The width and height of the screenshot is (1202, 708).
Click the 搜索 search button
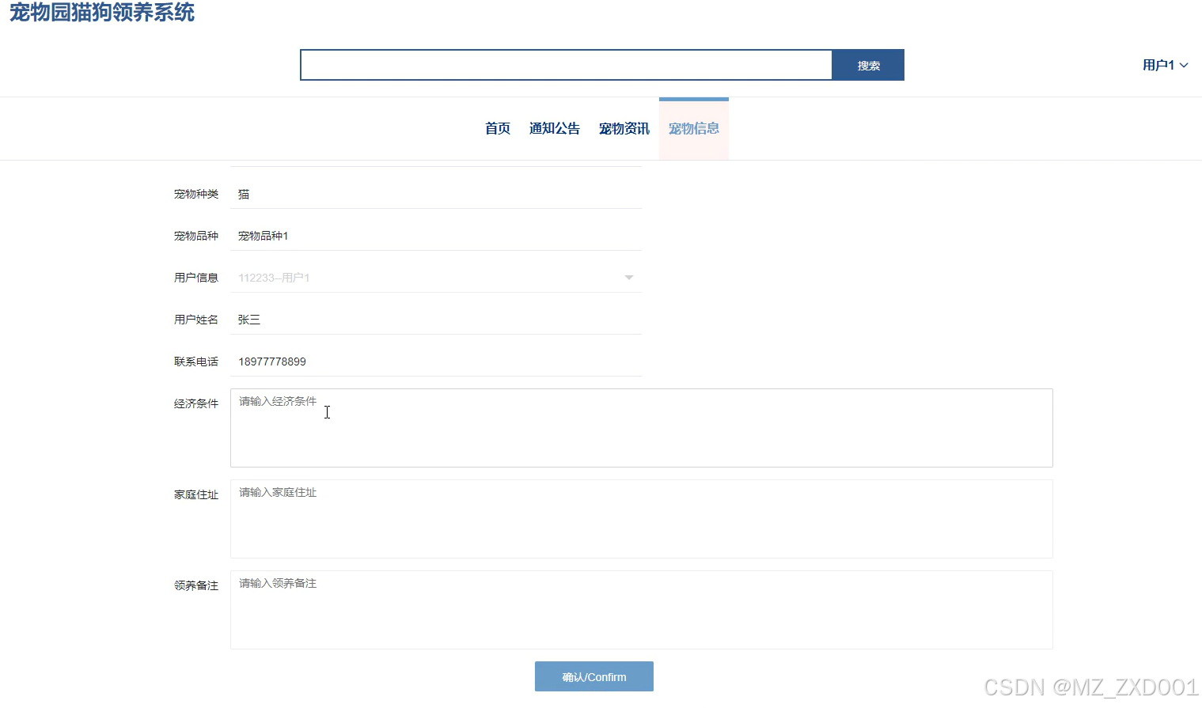pos(868,65)
